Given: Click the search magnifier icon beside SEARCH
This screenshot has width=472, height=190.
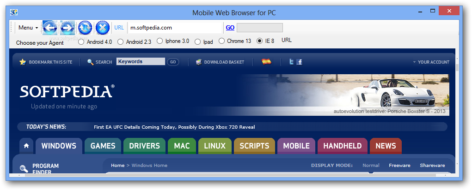Looking at the screenshot, I should click(90, 62).
